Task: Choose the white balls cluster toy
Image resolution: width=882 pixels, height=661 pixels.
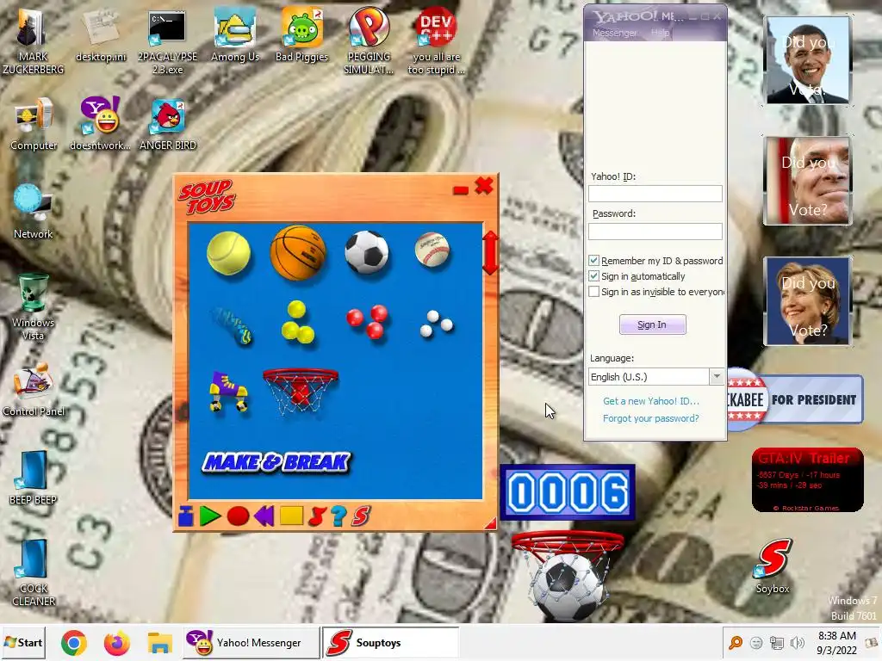Action: (436, 324)
